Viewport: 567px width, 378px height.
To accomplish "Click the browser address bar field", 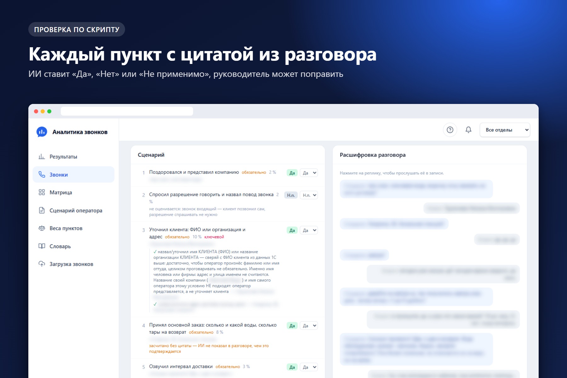I will pos(127,111).
